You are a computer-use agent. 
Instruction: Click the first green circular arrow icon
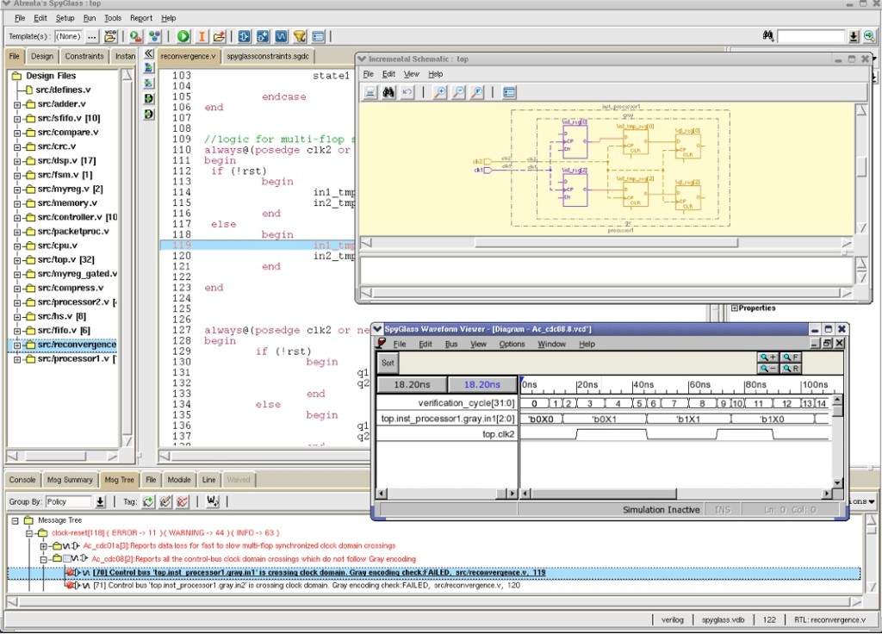pos(148,98)
